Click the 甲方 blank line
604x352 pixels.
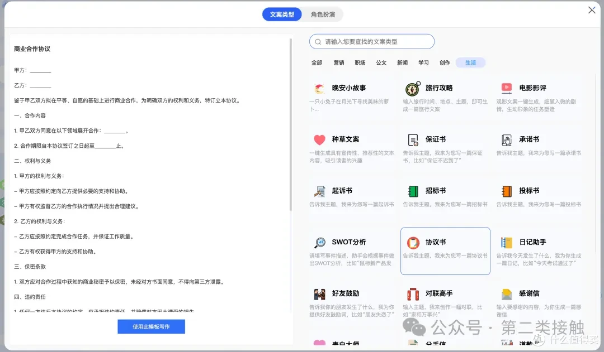click(40, 71)
